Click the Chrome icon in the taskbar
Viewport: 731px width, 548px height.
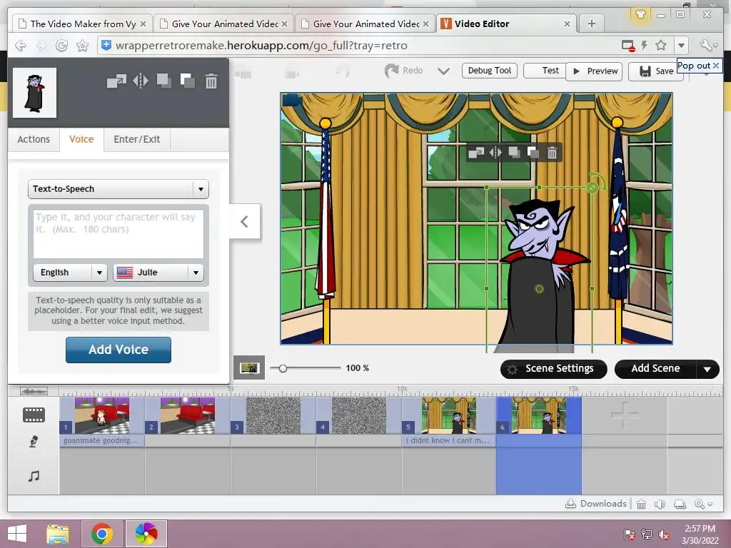102,534
